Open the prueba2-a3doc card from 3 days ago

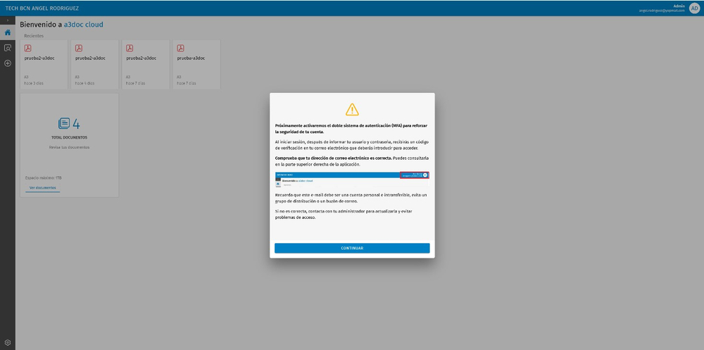pyautogui.click(x=44, y=64)
